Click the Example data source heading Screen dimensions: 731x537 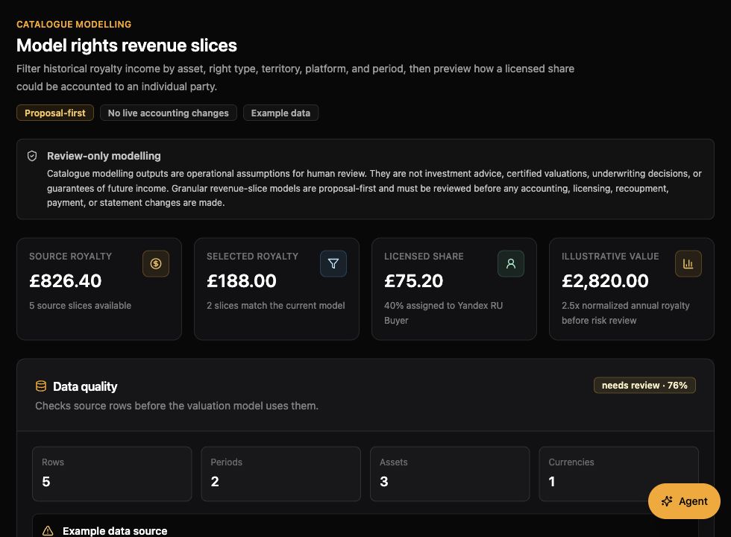[x=115, y=531]
